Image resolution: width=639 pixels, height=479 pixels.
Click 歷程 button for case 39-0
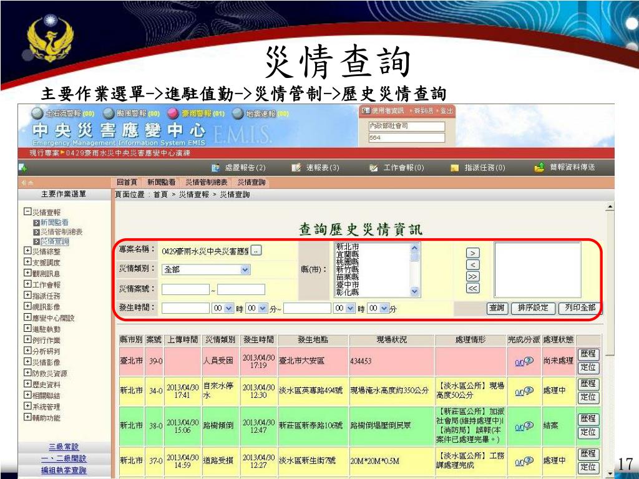tap(588, 354)
